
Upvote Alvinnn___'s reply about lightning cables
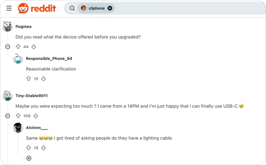(x=29, y=148)
